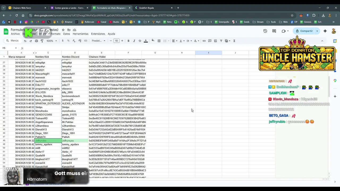The width and height of the screenshot is (340, 191).
Task: Decrease font size with minus
Action: (x=111, y=41)
